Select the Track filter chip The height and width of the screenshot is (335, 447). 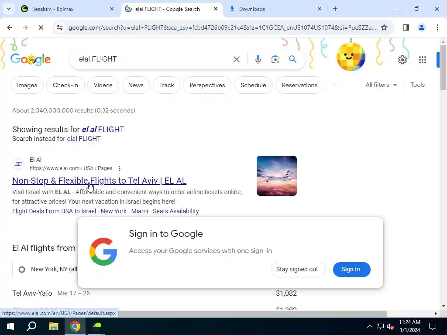[x=166, y=85]
